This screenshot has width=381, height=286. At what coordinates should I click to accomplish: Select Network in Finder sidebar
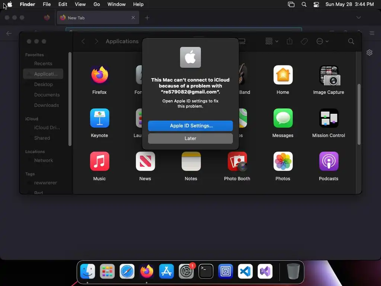[x=43, y=160]
